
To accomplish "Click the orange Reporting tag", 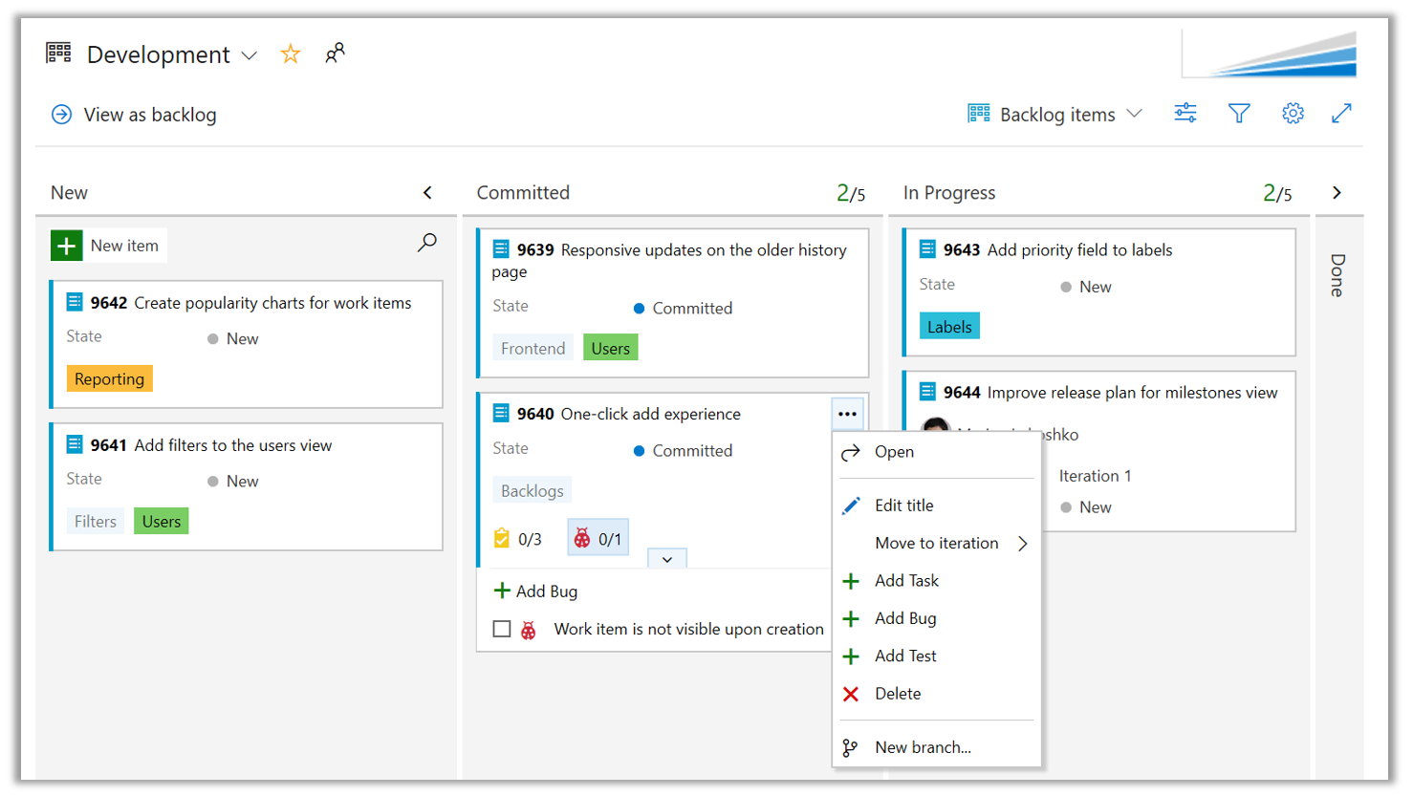I will click(x=109, y=378).
